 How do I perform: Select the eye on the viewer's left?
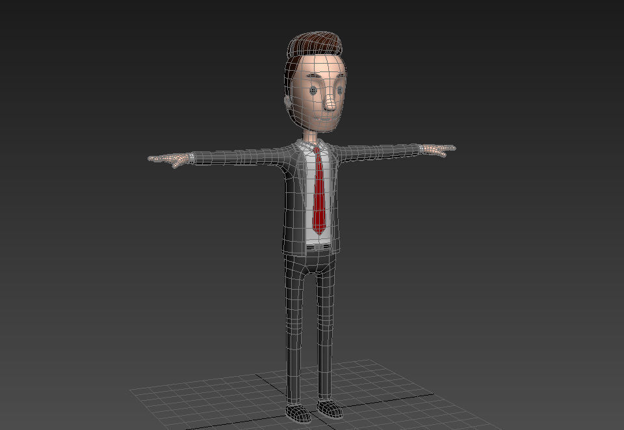click(x=313, y=91)
